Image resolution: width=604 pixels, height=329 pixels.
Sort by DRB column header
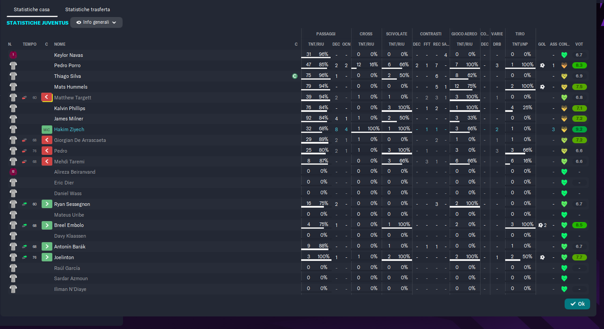tap(497, 44)
